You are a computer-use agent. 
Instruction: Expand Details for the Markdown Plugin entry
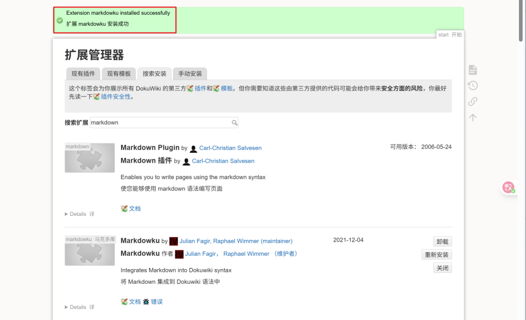pyautogui.click(x=74, y=214)
